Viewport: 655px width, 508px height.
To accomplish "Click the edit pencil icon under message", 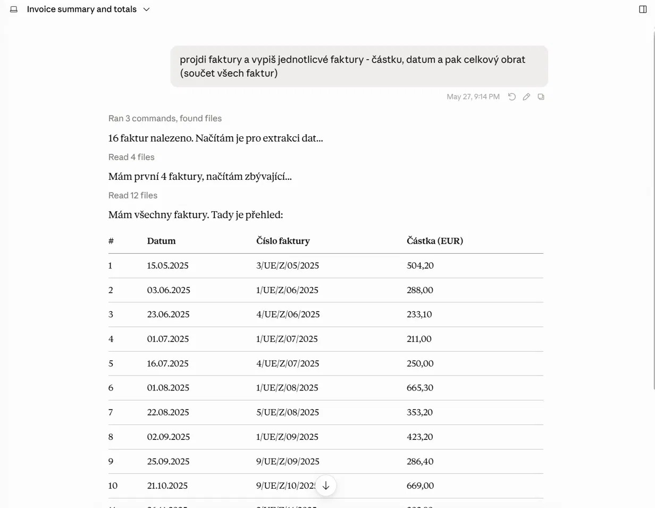I will click(526, 97).
